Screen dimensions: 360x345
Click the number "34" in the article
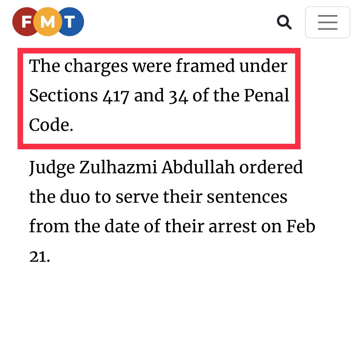[x=178, y=96]
